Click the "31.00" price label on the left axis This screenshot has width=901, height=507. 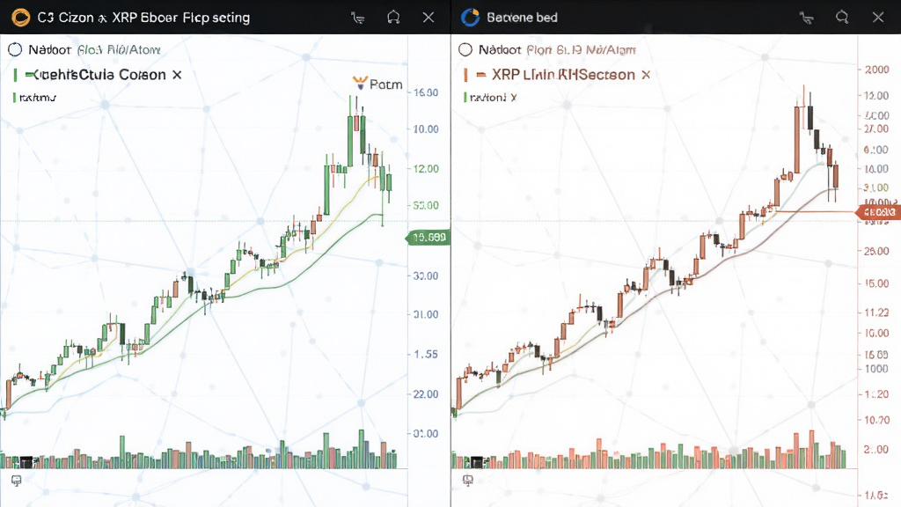click(x=426, y=314)
